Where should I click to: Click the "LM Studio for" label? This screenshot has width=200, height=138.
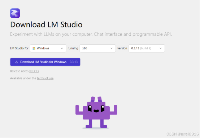[19, 48]
